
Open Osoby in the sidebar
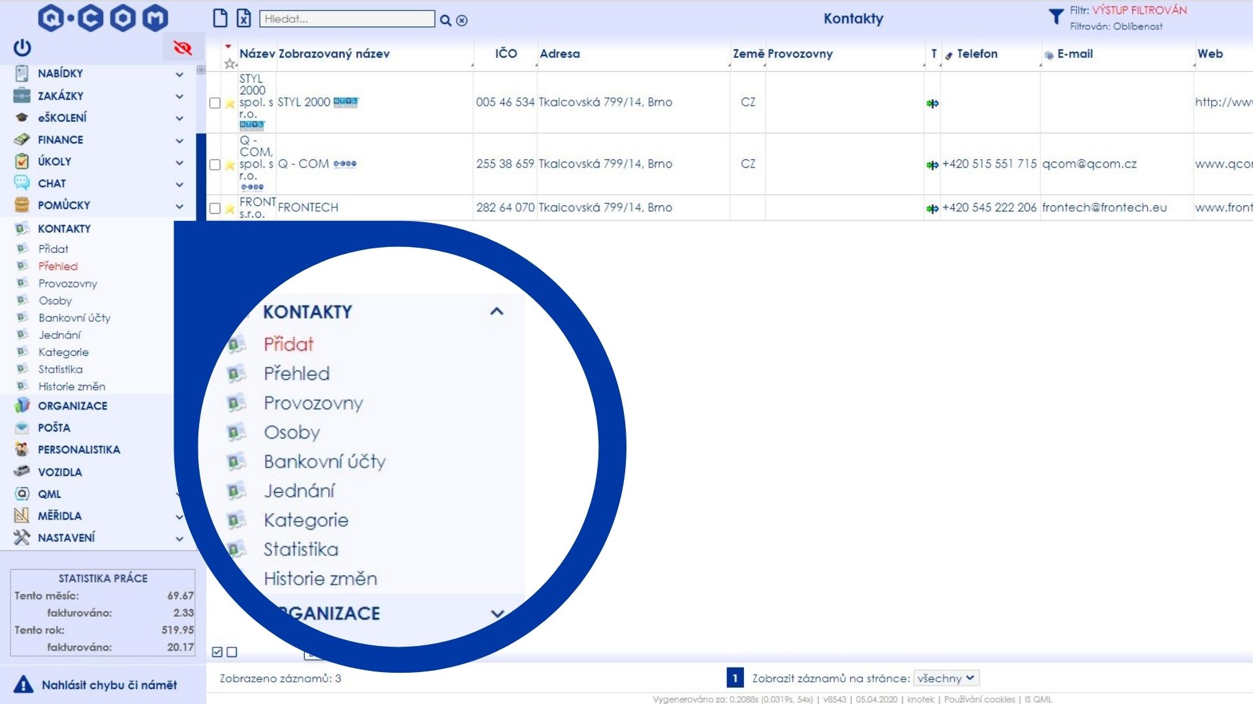pos(55,301)
